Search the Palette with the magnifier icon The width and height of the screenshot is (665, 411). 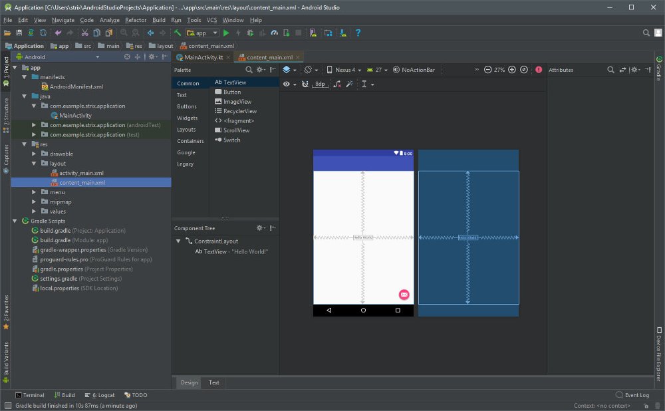[249, 70]
